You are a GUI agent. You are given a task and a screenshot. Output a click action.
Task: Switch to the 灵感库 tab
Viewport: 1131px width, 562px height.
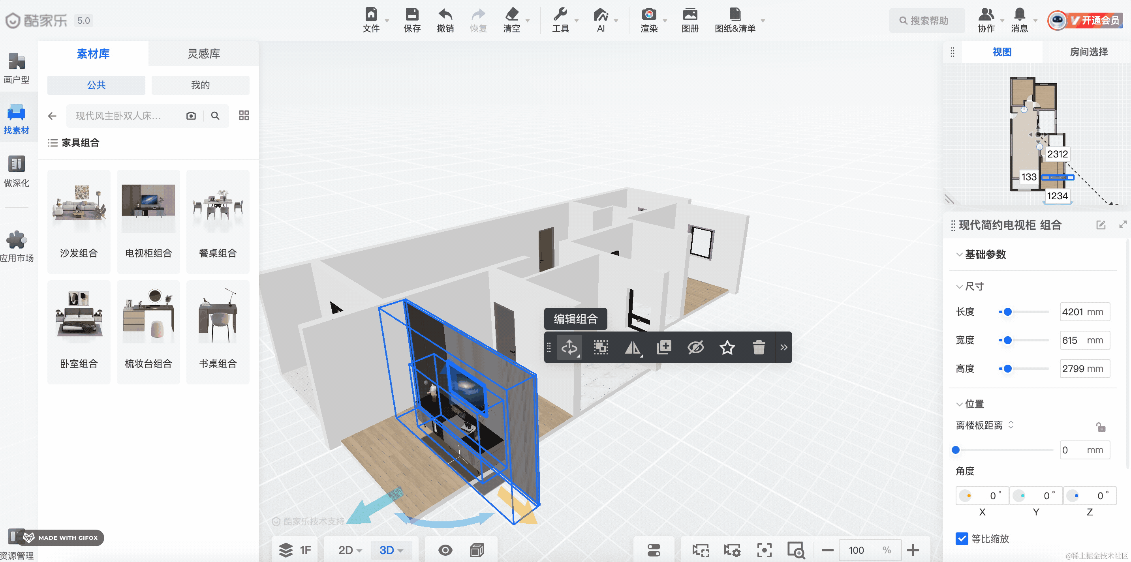click(204, 54)
